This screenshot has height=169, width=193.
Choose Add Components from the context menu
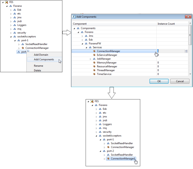pos(44,59)
